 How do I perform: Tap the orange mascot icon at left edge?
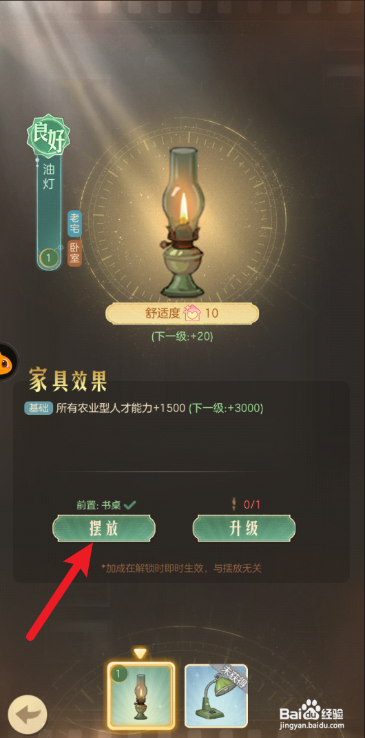pos(7,362)
